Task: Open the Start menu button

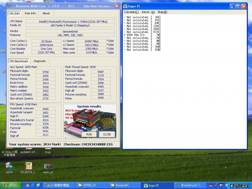Action: coord(11,185)
